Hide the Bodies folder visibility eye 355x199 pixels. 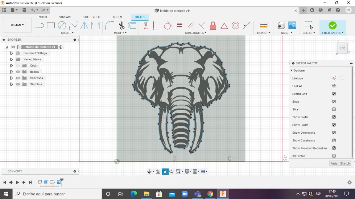18,72
